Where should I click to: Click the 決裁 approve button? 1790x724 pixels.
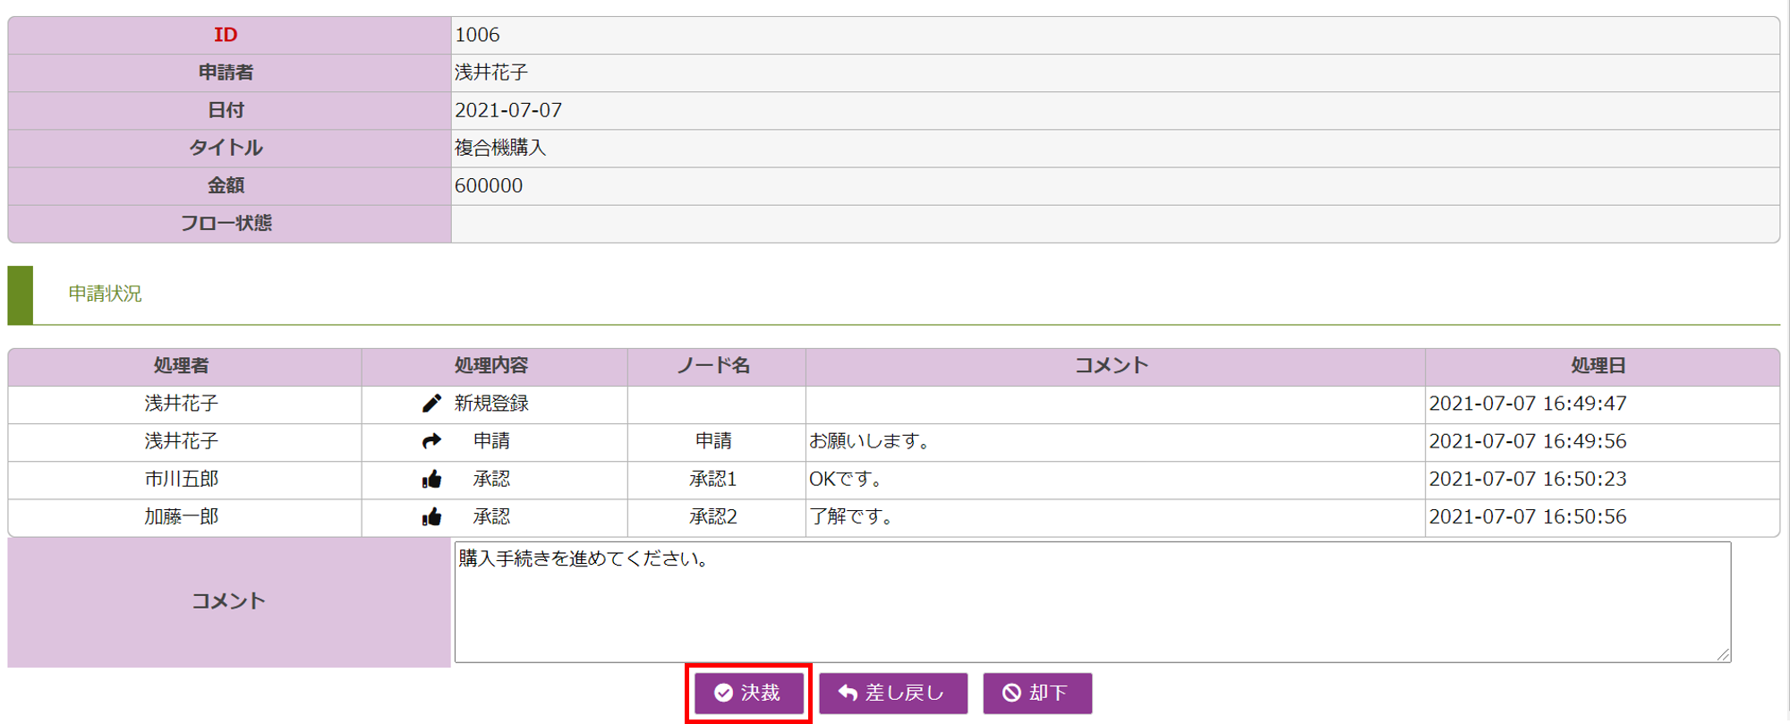(748, 693)
